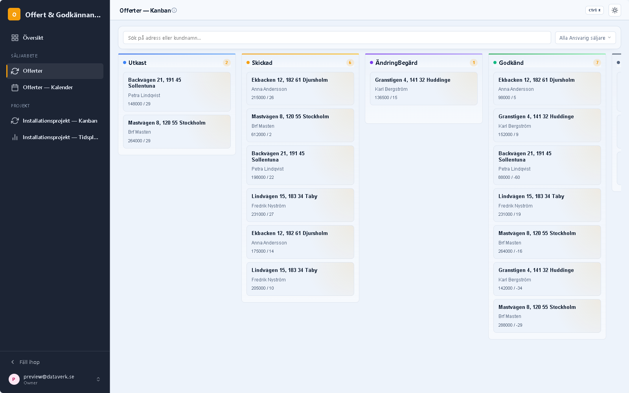Open Översikt via its grid icon
This screenshot has width=629, height=393.
tap(15, 38)
